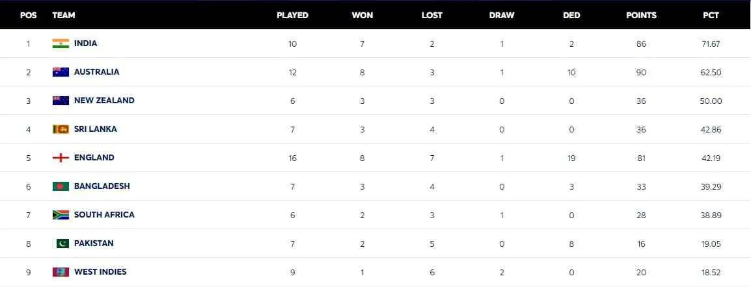Viewport: 751px width, 287px height.
Task: Click the TEAM column header
Action: pos(63,15)
